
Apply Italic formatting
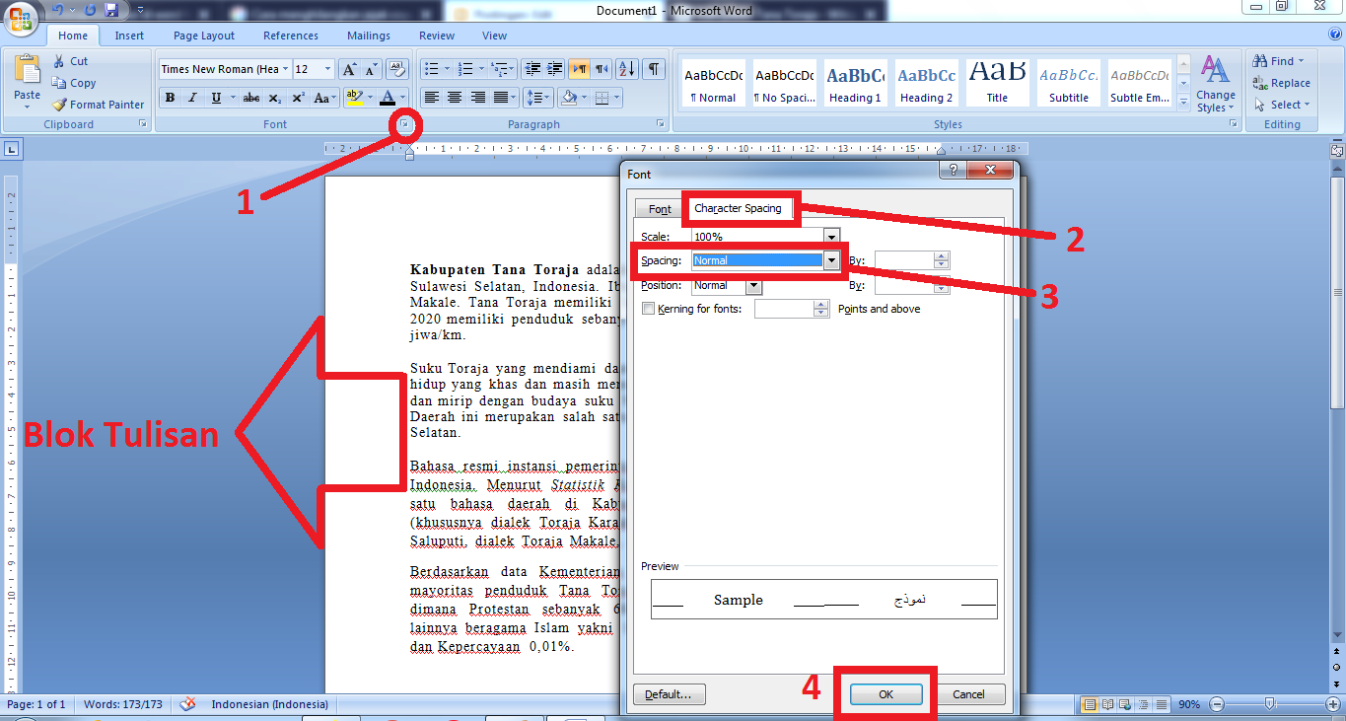click(x=191, y=98)
